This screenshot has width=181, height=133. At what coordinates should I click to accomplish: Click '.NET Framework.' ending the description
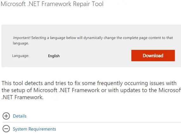[23, 97]
